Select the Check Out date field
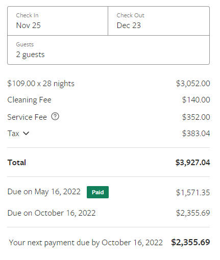 click(159, 21)
